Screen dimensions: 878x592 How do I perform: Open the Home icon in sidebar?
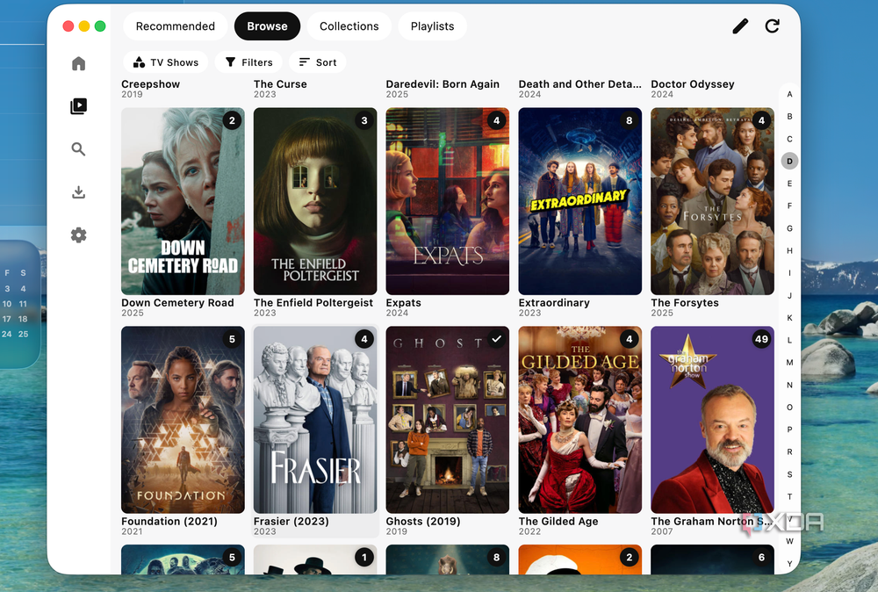click(x=78, y=63)
